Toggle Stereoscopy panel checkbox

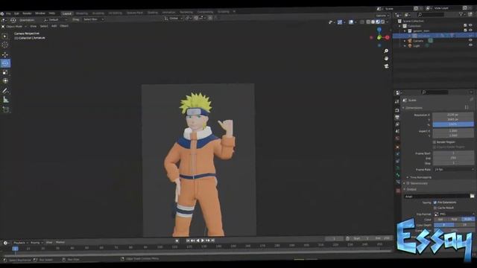click(408, 183)
